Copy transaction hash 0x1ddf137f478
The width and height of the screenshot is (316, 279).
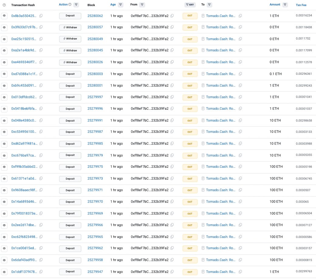41,271
